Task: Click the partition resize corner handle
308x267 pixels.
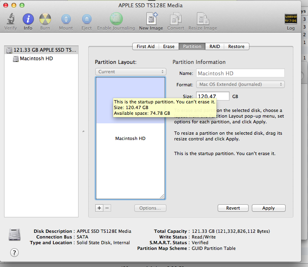Action: click(162, 196)
